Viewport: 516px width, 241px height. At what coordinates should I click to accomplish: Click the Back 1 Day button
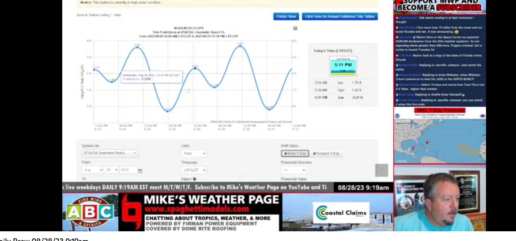tap(295, 154)
